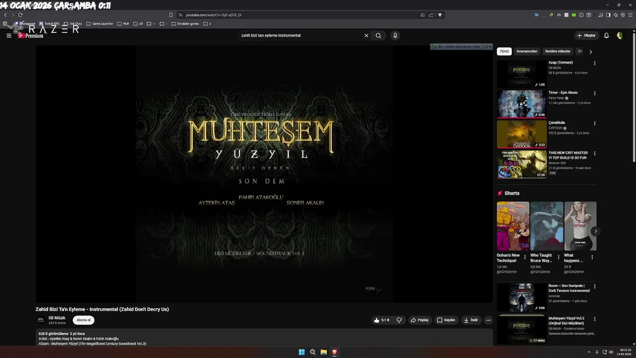
Task: Open Brave browser taskbar icon
Action: 334,352
